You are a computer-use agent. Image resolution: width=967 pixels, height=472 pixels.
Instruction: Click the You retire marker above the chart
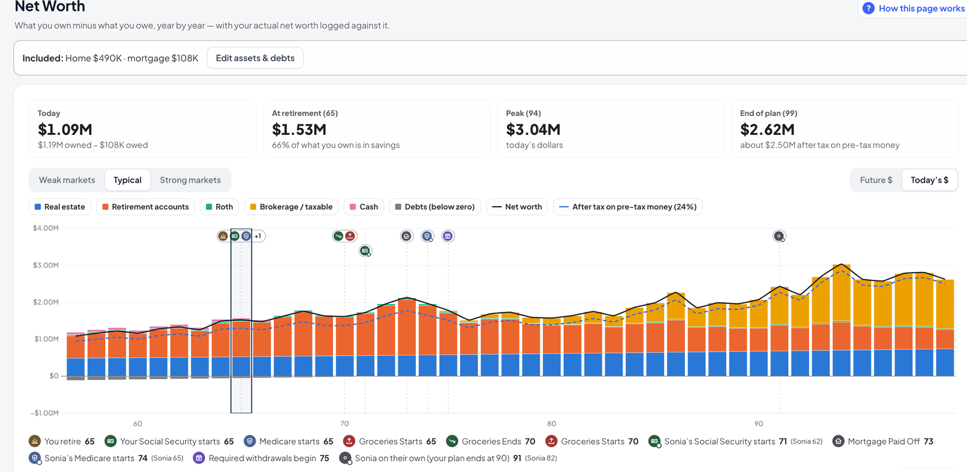[x=223, y=236]
